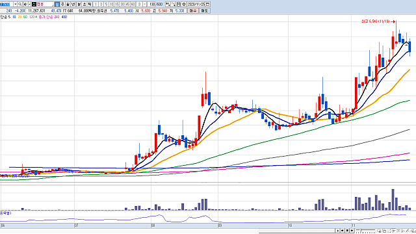Click the 최고 6,540 high price marker label
This screenshot has height=234, width=416.
(x=376, y=21)
